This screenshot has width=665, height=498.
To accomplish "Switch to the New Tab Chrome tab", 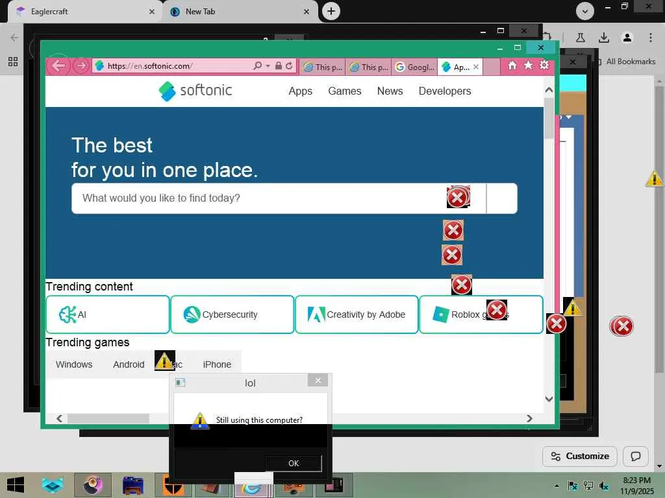I will [240, 12].
